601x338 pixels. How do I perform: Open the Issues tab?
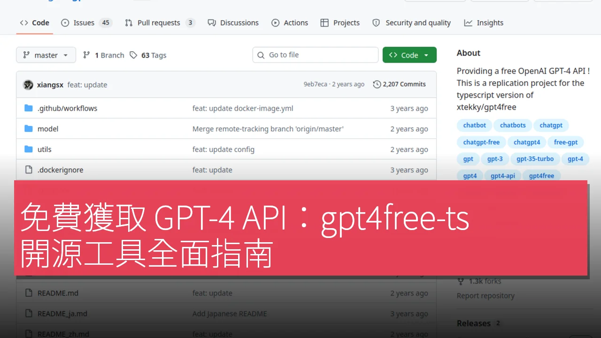[x=86, y=23]
